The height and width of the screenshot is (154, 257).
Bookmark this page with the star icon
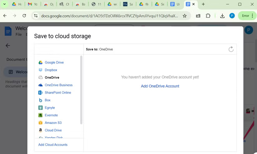click(185, 16)
